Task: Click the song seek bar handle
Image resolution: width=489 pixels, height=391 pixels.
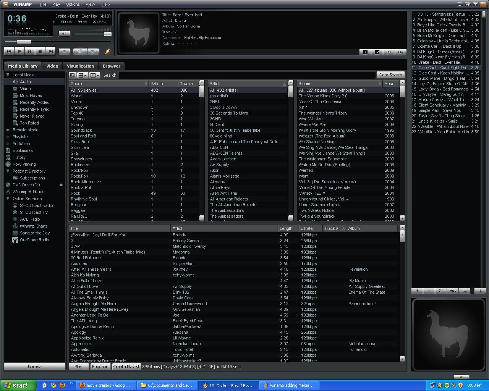Action: [24, 42]
